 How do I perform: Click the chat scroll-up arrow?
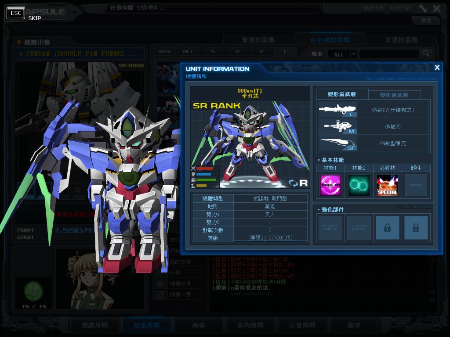click(x=432, y=259)
